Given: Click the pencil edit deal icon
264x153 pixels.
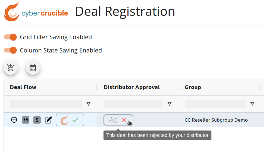Looking at the screenshot, I should click(x=48, y=120).
